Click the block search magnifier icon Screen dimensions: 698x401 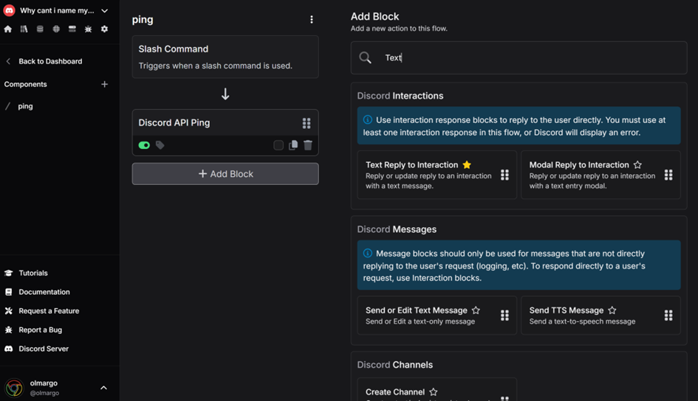click(365, 57)
